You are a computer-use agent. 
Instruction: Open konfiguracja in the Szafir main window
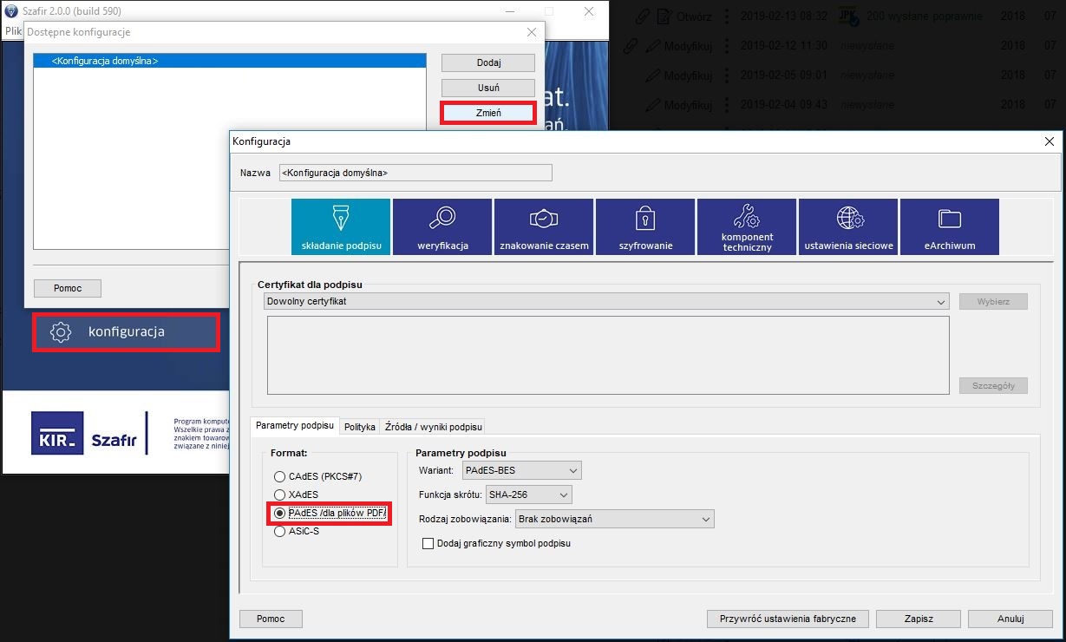coord(126,331)
